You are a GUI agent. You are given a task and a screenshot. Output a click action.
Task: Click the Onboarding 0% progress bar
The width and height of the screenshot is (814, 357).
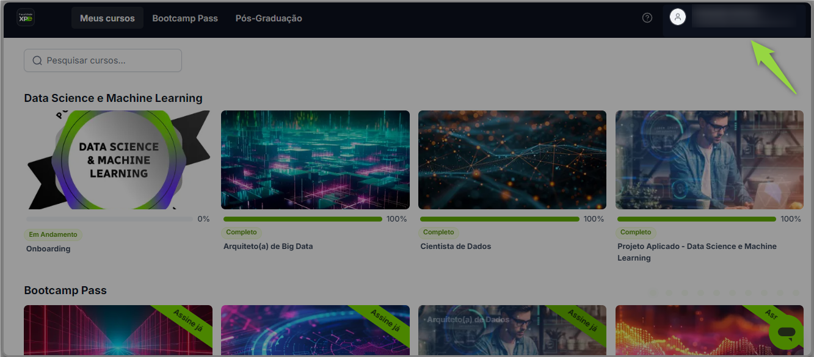(110, 219)
